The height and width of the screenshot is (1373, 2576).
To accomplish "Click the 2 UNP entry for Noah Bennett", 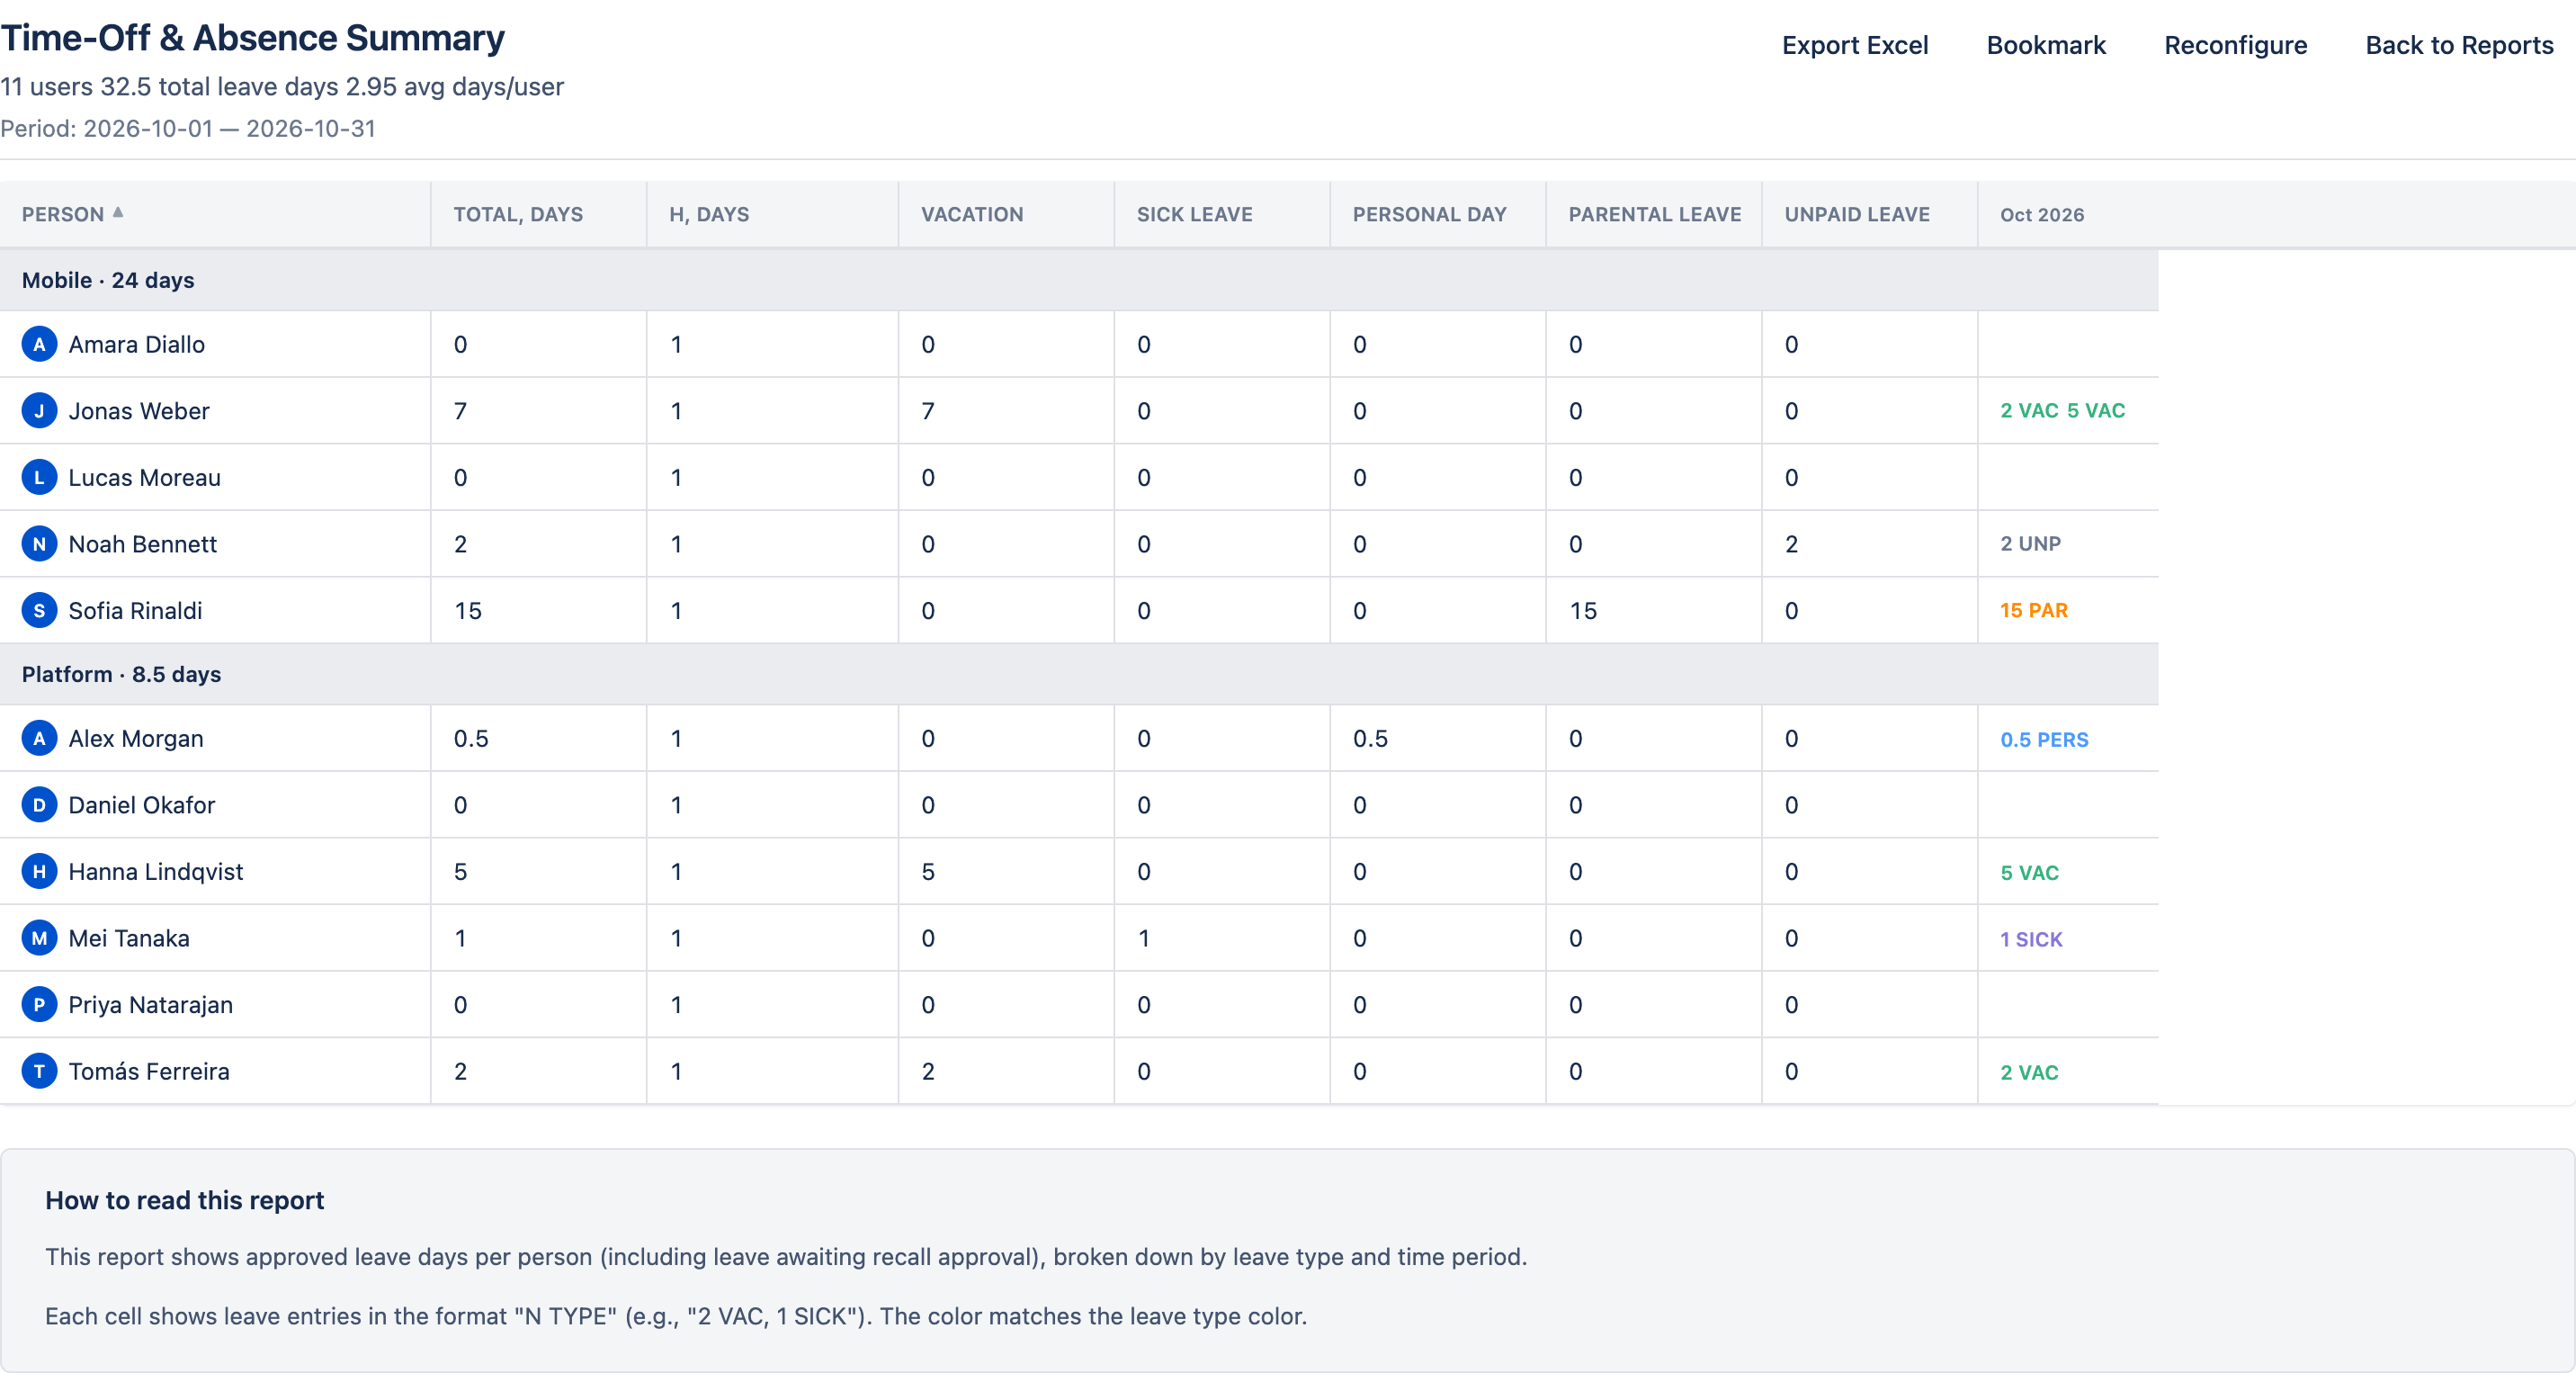I will click(x=2030, y=543).
